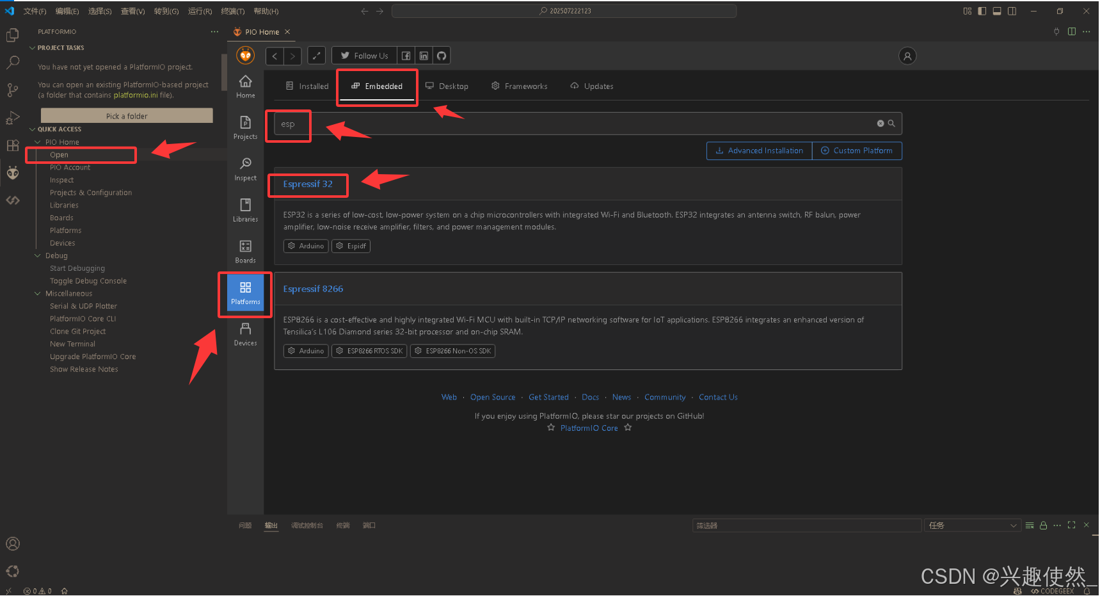Open the Accounts icon in activity bar
This screenshot has height=596, width=1100.
12,544
